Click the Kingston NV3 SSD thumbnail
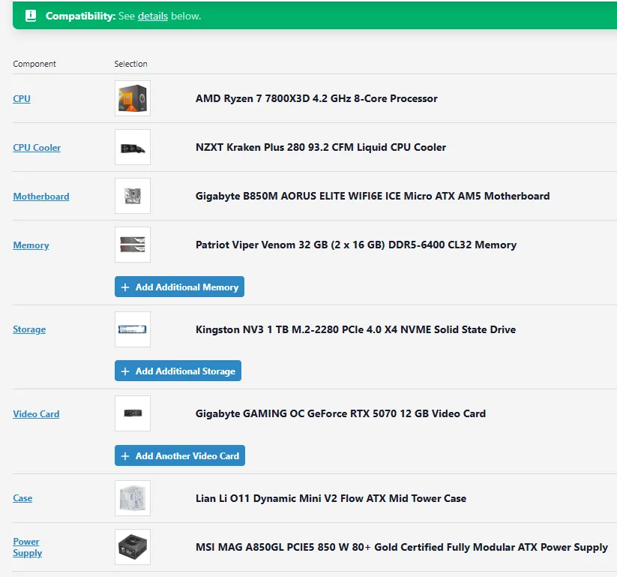 (x=133, y=329)
